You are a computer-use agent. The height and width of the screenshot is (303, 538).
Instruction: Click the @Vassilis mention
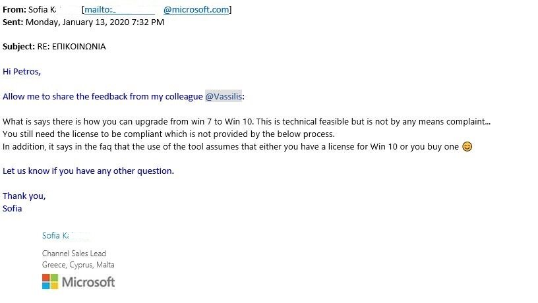pos(224,97)
